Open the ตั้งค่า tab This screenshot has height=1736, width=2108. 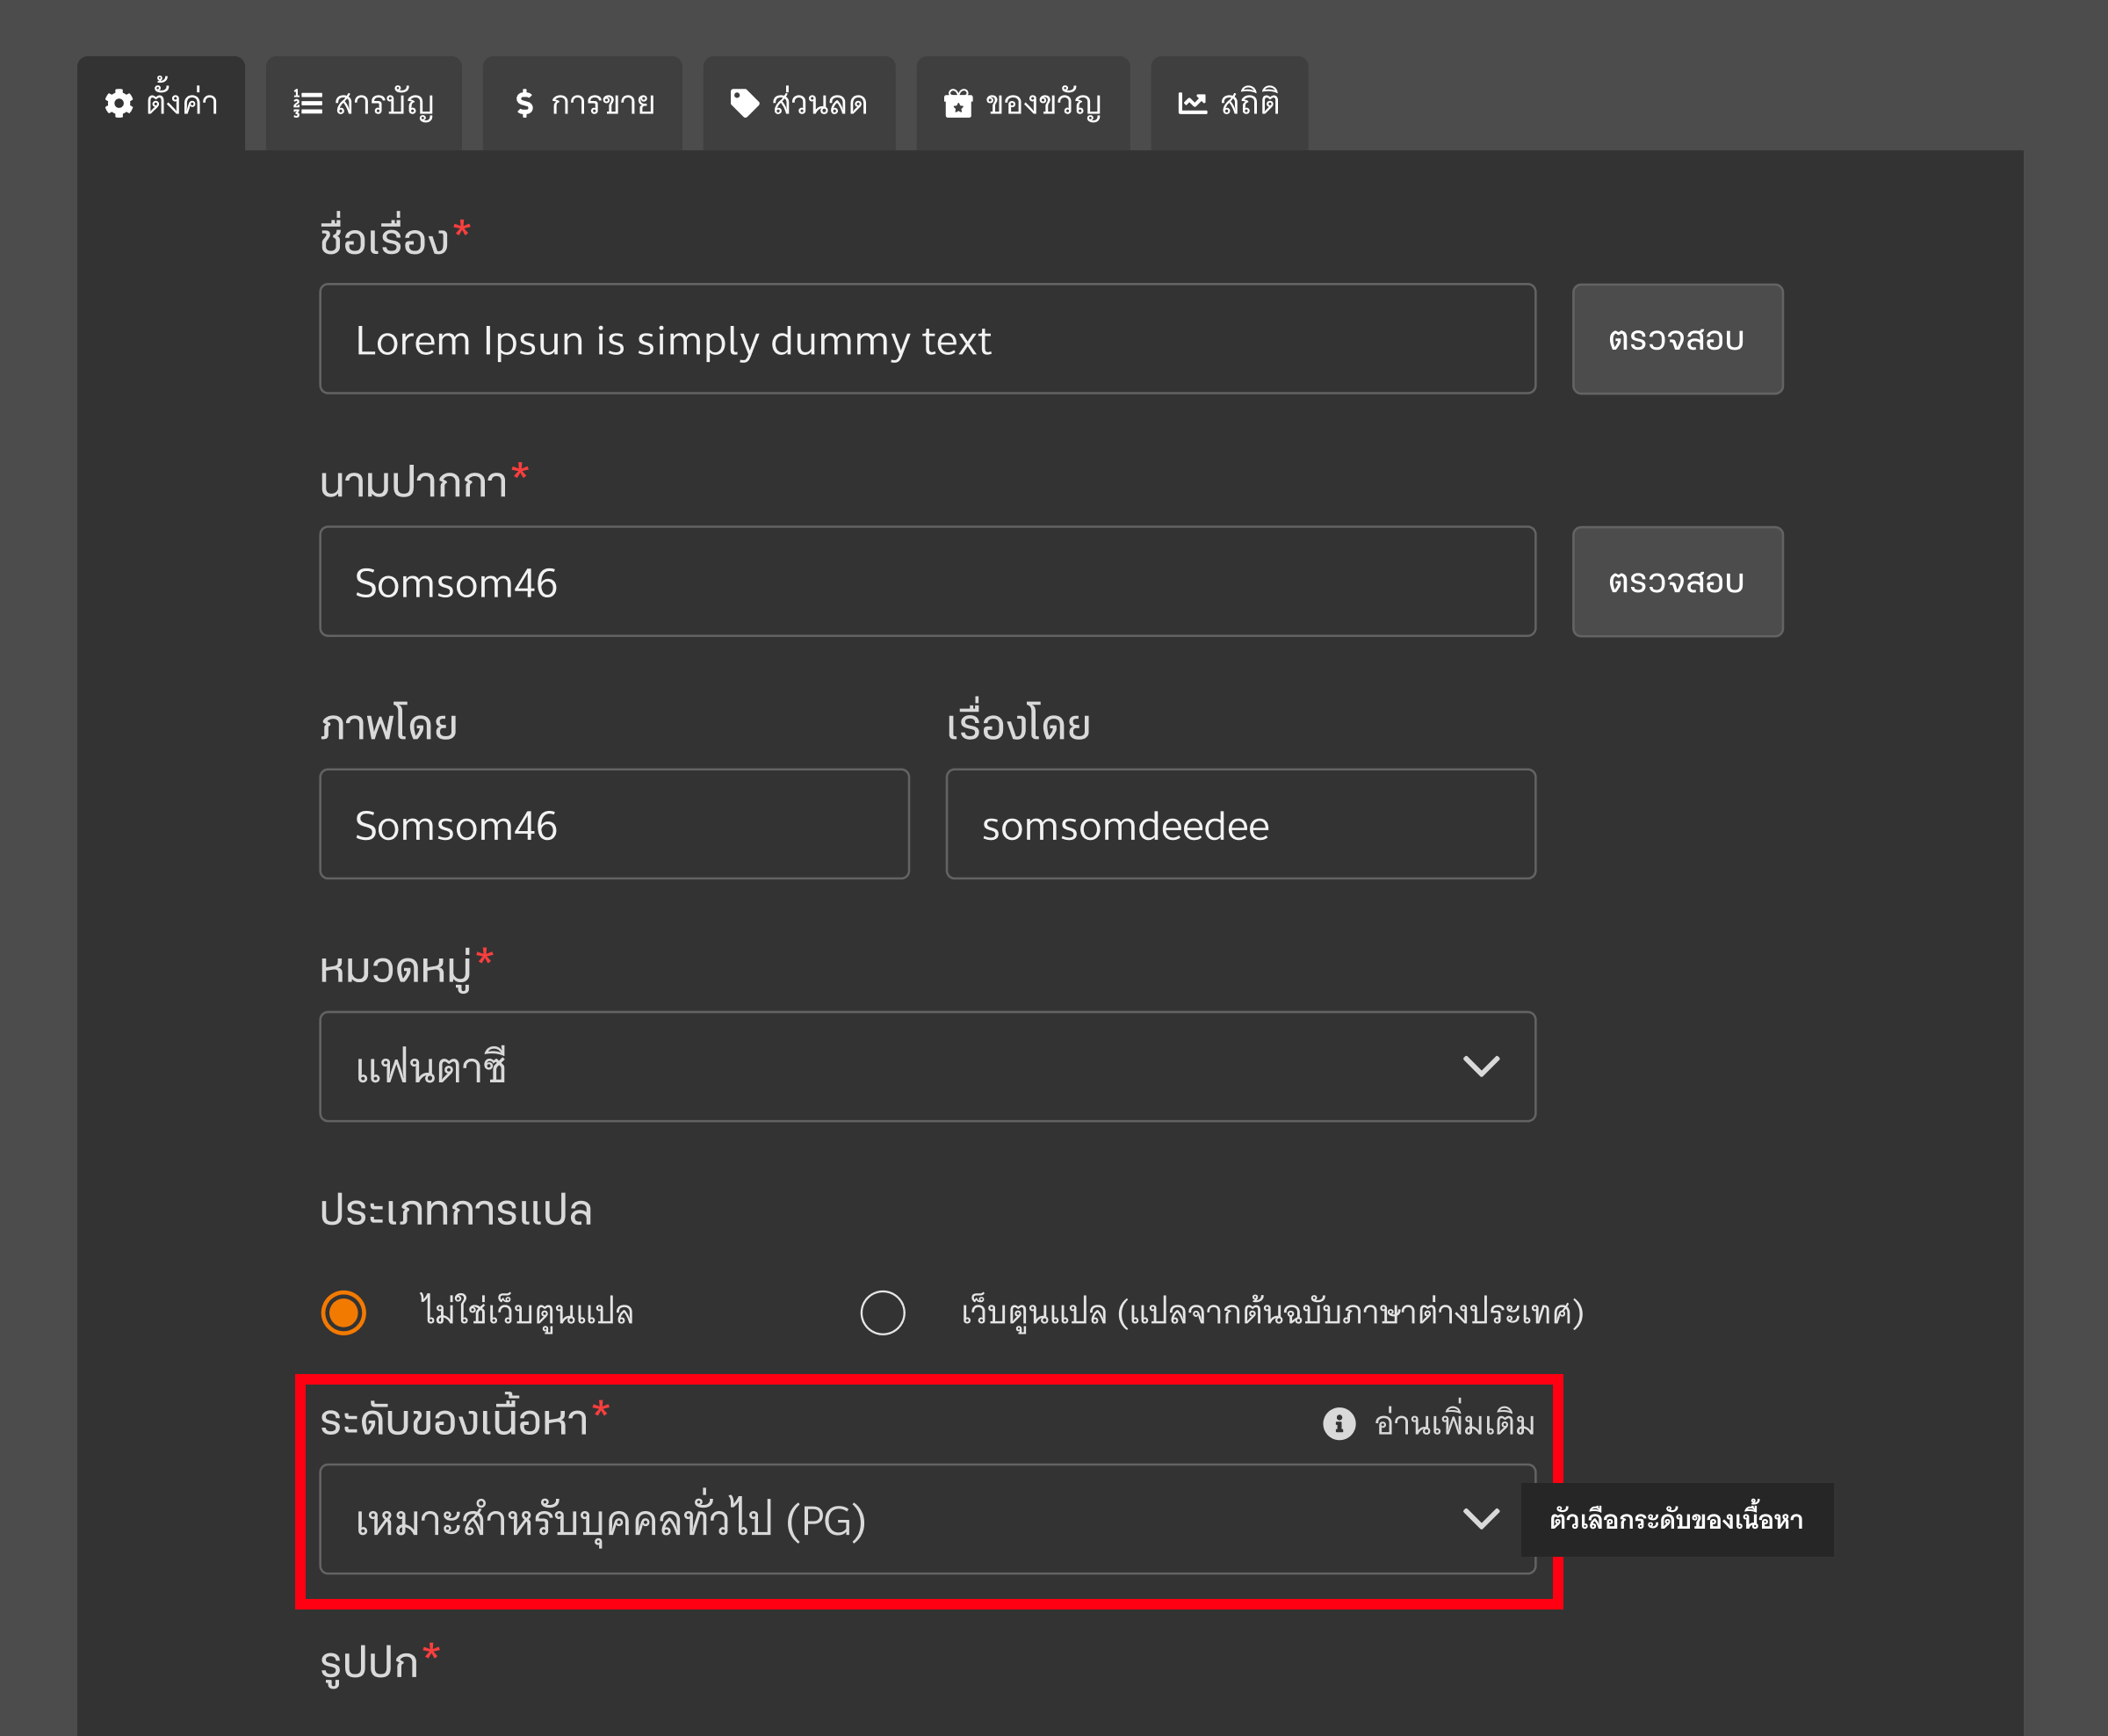coord(161,103)
